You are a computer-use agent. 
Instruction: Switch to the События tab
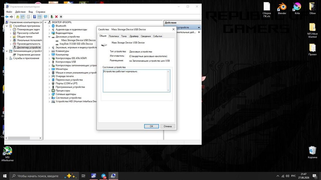pos(157,36)
